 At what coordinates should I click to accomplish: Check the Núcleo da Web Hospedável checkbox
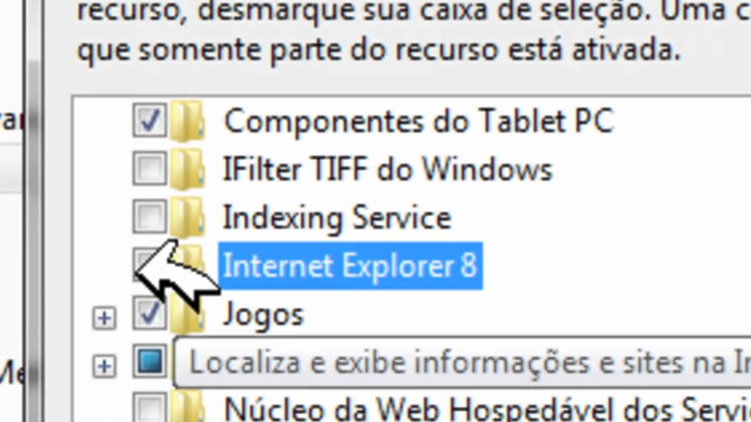pyautogui.click(x=150, y=409)
